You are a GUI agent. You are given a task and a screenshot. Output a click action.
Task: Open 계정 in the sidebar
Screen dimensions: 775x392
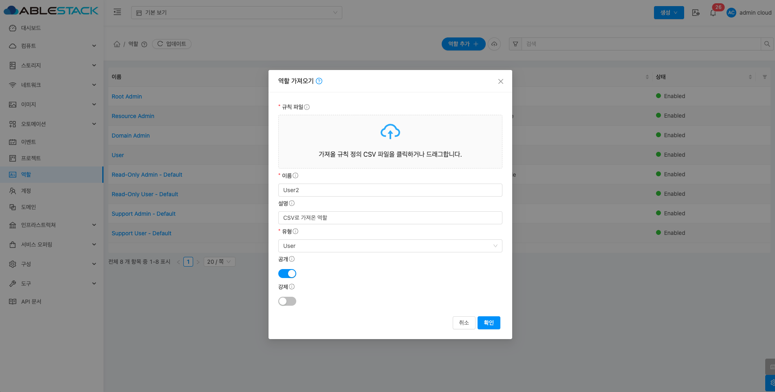click(x=52, y=191)
